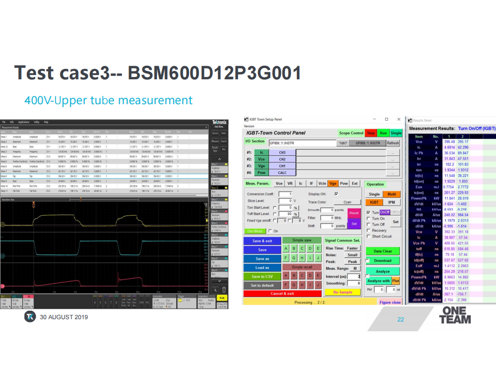Click the yellow Ready acquisition indicator
The image size is (496, 383).
pyautogui.click(x=222, y=298)
